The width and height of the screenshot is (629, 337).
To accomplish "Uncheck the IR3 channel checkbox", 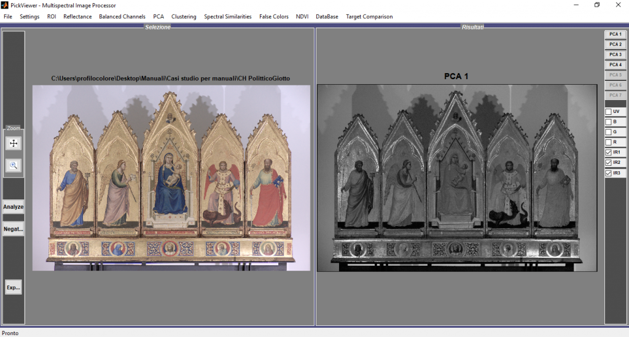I will pyautogui.click(x=609, y=173).
